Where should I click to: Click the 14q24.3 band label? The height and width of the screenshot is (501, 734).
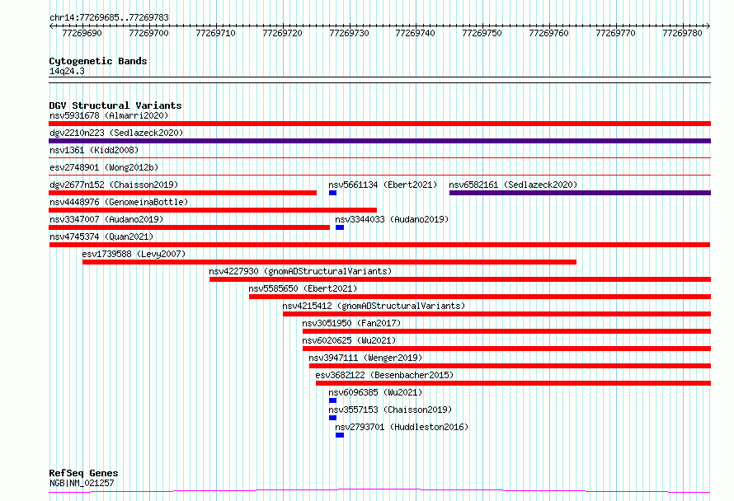point(67,71)
